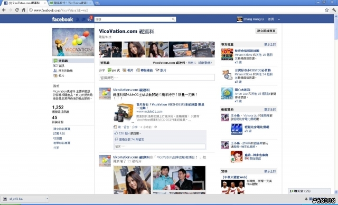Image resolution: width=338 pixels, height=205 pixels.
Task: Click the '分享' link at the sidebar bottom
Action: pos(56,148)
